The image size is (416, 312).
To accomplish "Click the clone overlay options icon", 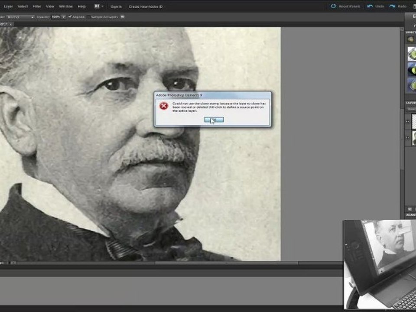I will pyautogui.click(x=122, y=17).
